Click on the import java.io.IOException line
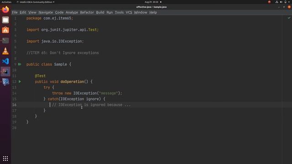 [55, 41]
